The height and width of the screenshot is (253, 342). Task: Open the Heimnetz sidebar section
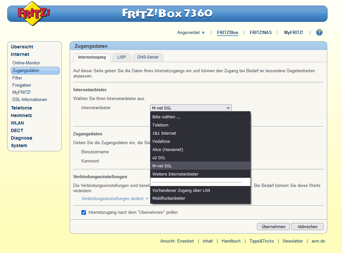tap(21, 115)
